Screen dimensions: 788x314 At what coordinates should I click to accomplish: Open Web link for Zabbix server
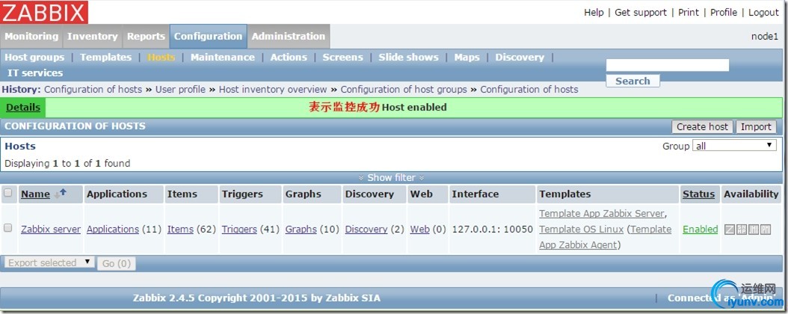coord(419,229)
